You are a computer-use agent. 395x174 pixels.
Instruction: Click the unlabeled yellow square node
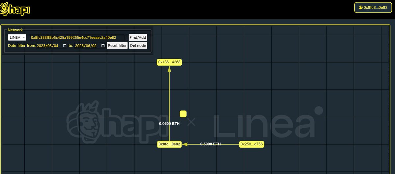click(x=183, y=114)
